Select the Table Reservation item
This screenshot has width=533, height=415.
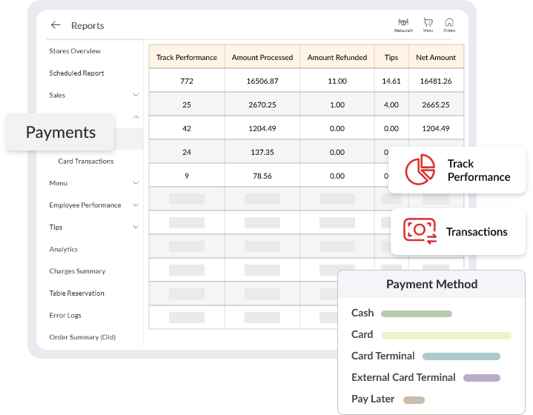76,293
